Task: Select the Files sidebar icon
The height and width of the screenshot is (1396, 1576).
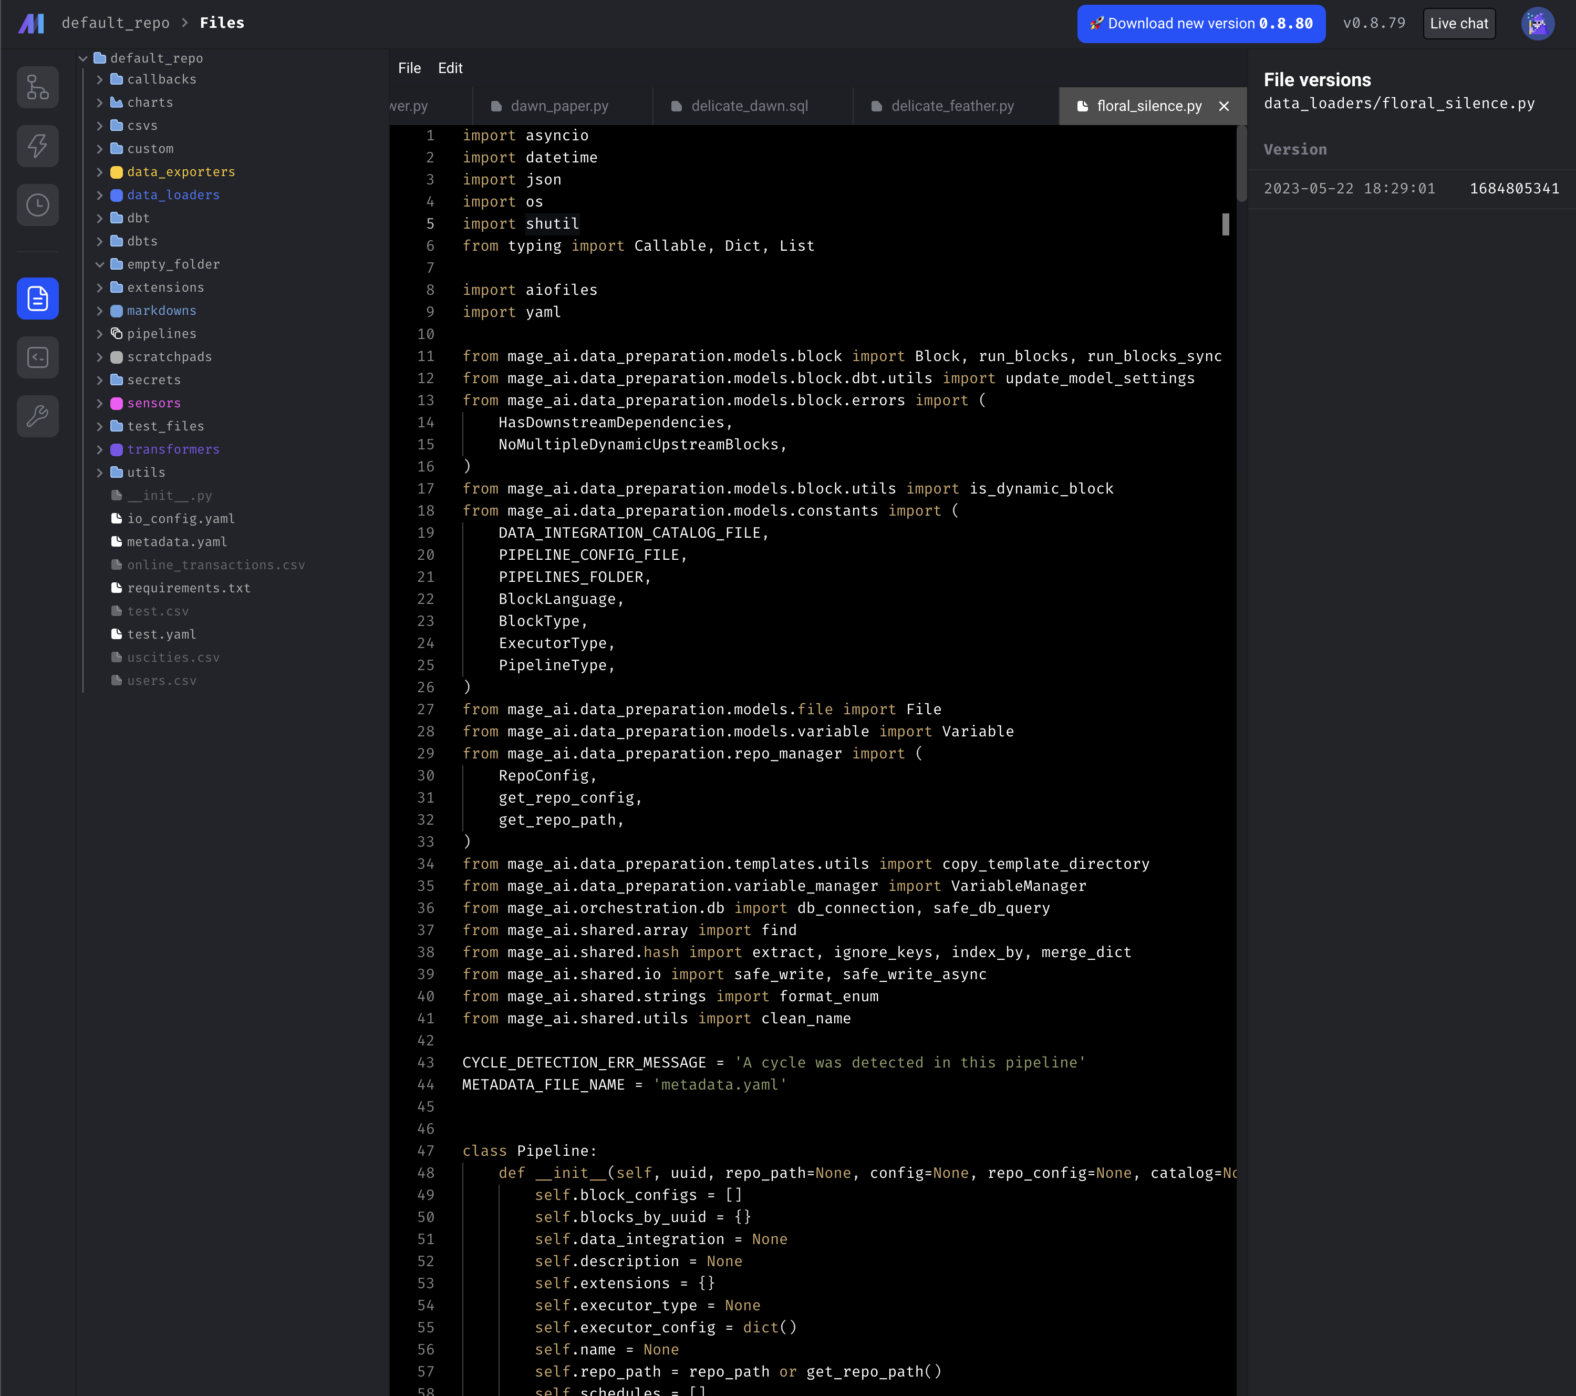Action: 38,299
